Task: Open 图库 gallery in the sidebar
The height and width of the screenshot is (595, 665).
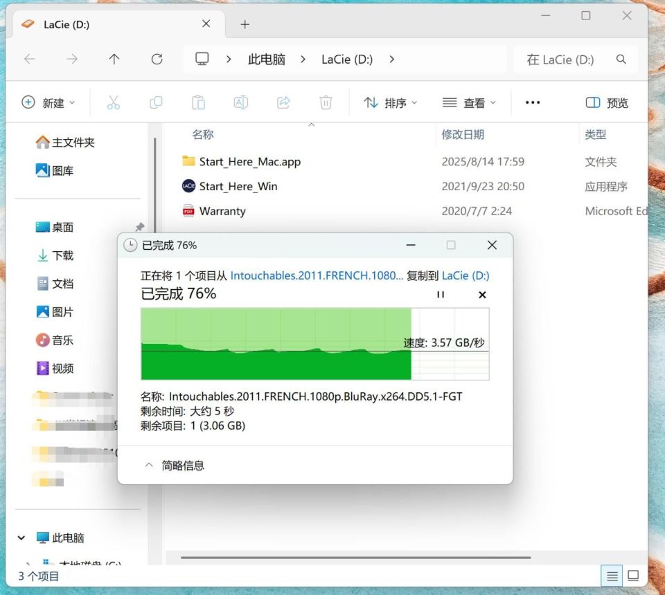Action: pyautogui.click(x=54, y=171)
